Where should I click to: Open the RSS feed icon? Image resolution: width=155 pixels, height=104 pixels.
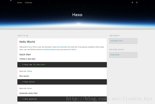click(x=132, y=3)
